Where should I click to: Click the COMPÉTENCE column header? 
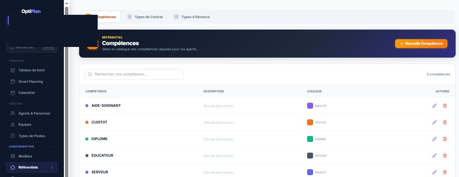(x=96, y=91)
